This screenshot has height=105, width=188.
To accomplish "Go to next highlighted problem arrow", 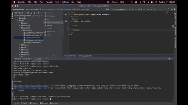I will click(x=173, y=13).
